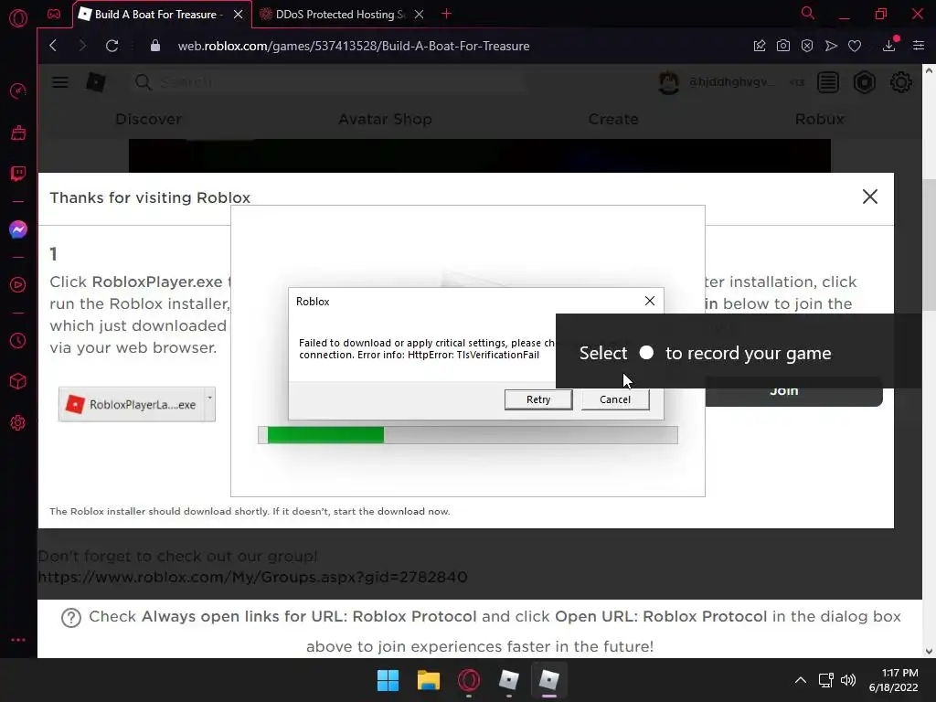
Task: Open the ad blocker shield icon
Action: (x=807, y=46)
